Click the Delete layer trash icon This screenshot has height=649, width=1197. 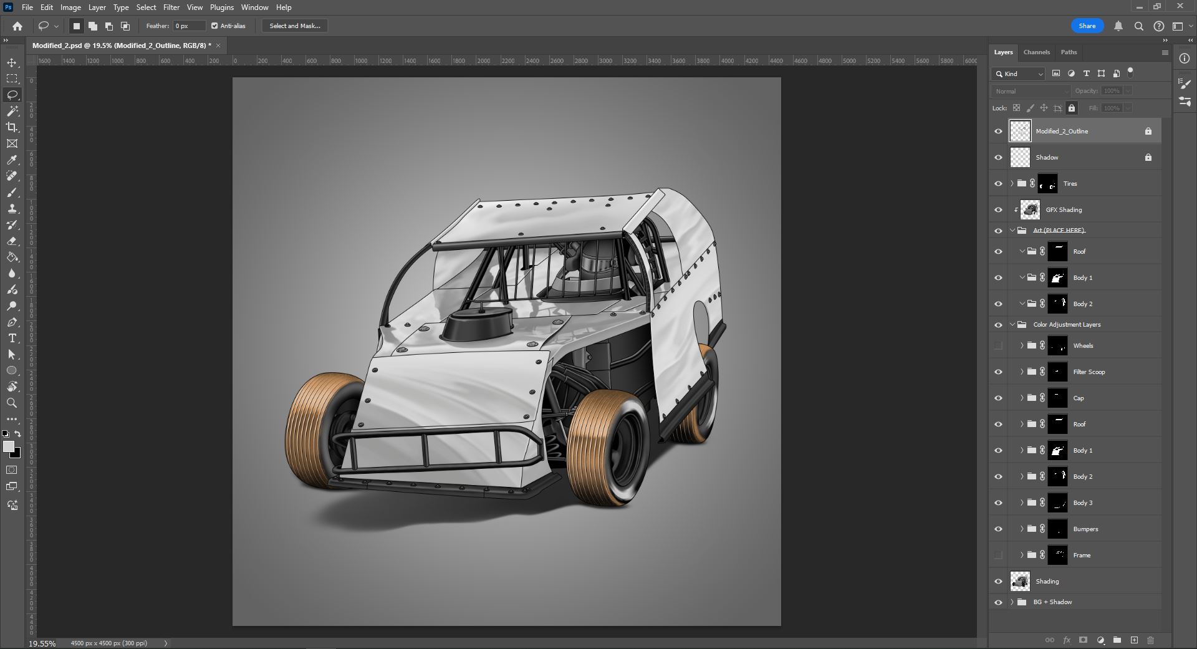(1150, 640)
